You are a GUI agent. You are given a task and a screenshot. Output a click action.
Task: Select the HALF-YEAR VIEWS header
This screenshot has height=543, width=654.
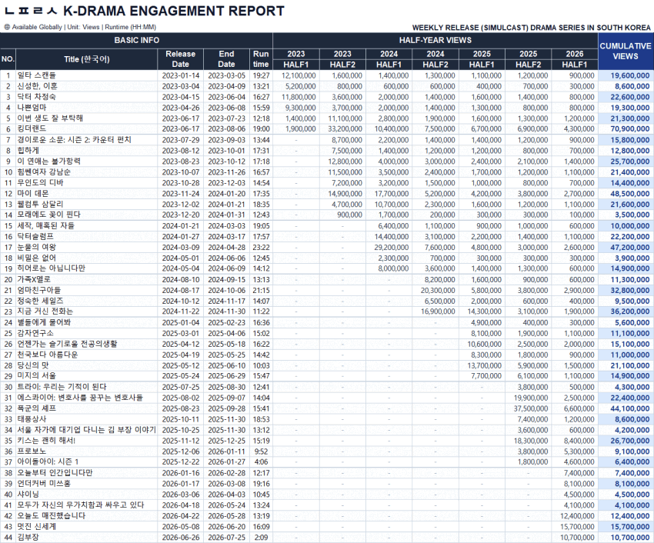(x=435, y=41)
